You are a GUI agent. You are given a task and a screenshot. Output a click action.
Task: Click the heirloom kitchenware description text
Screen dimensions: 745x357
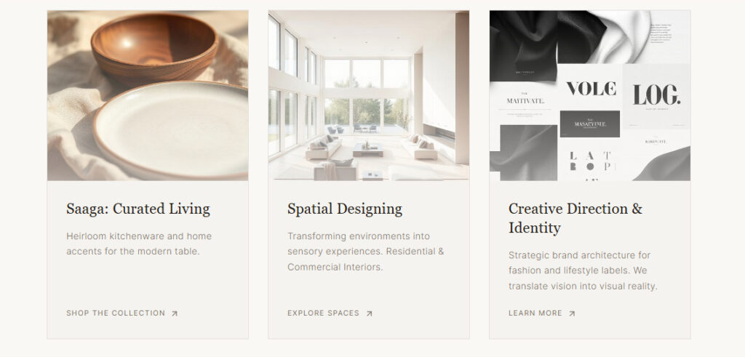139,244
